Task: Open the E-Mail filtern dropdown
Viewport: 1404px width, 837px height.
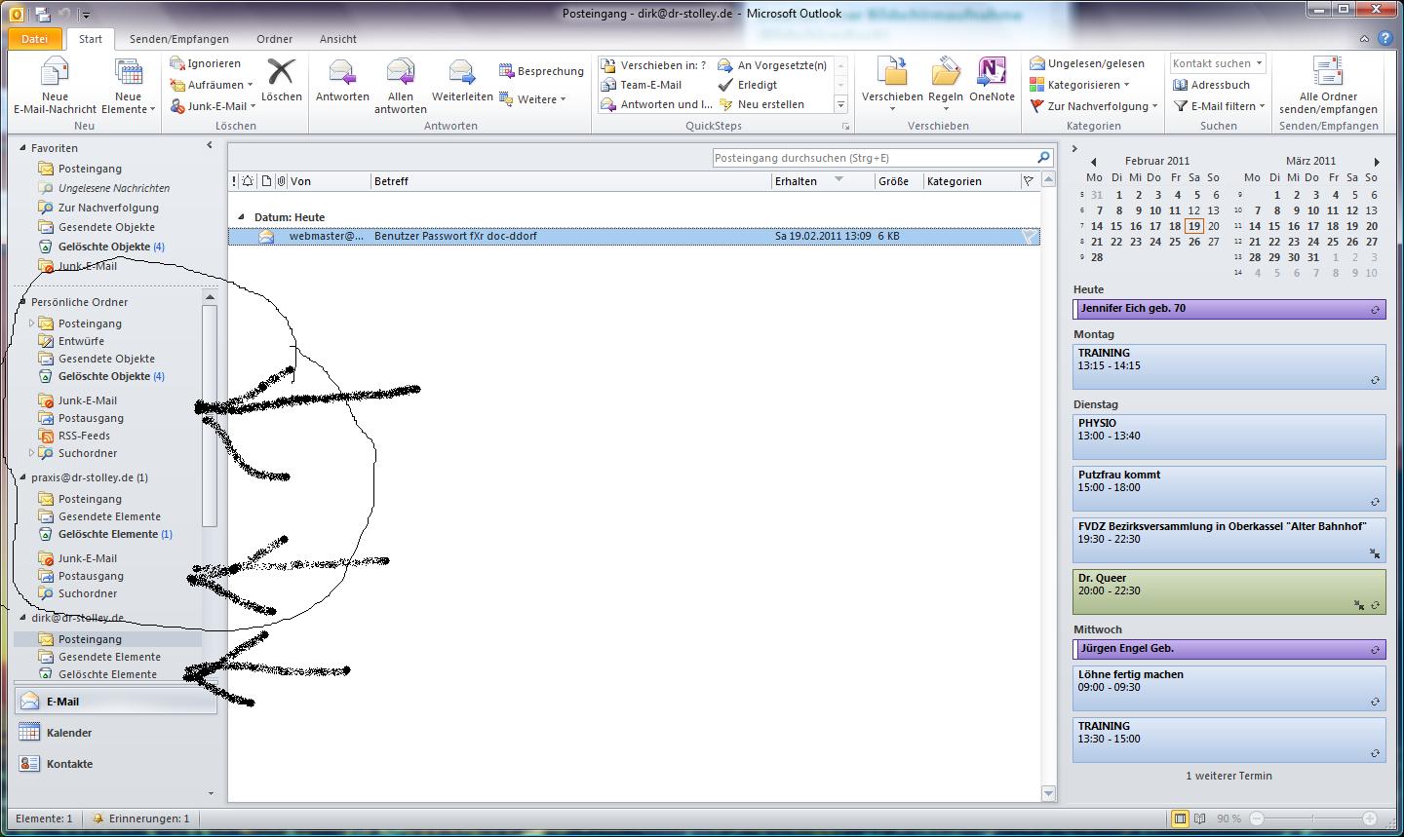Action: 1219,106
